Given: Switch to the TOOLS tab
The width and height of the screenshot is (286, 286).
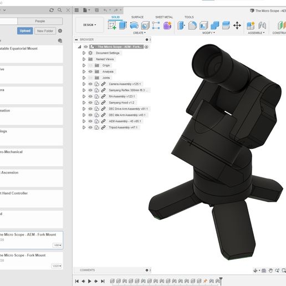Looking at the screenshot, I should click(x=189, y=17).
